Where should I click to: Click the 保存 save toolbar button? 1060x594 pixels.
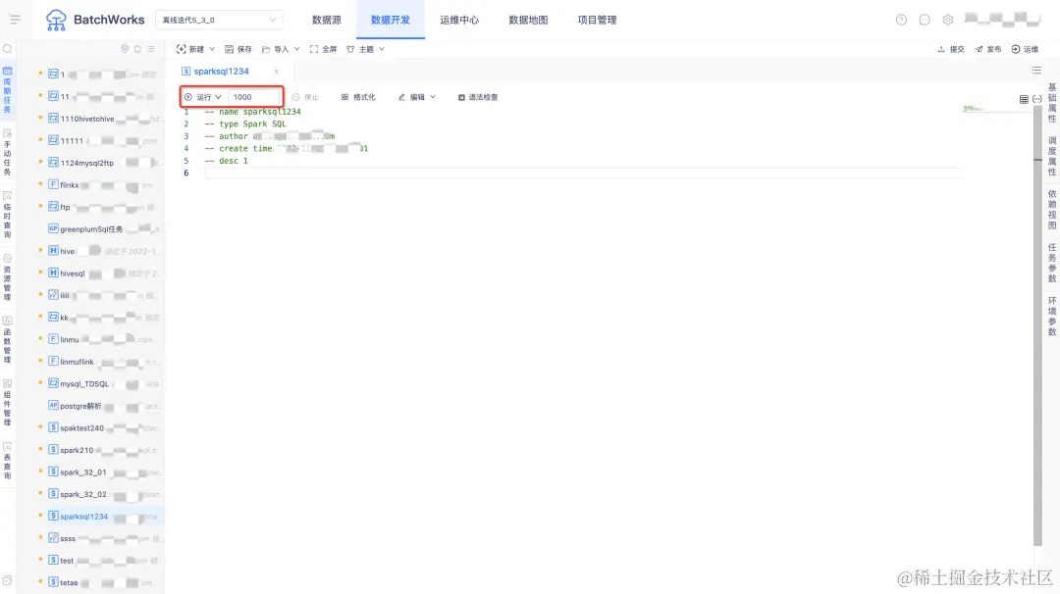[238, 49]
